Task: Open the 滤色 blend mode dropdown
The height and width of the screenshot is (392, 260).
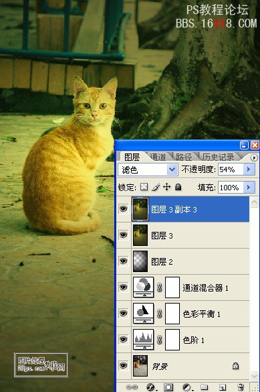Action: [148, 170]
